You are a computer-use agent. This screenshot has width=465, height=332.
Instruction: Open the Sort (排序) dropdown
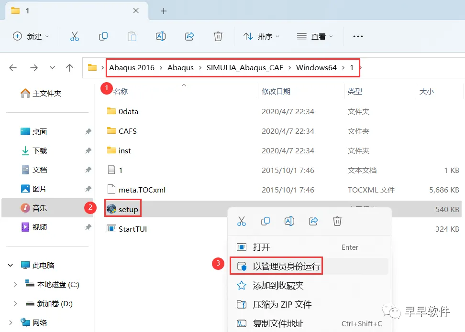(x=261, y=36)
